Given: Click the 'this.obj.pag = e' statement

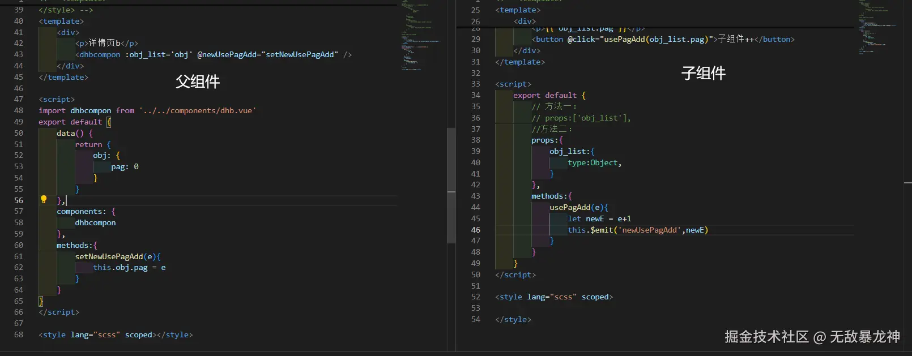Looking at the screenshot, I should pyautogui.click(x=129, y=267).
